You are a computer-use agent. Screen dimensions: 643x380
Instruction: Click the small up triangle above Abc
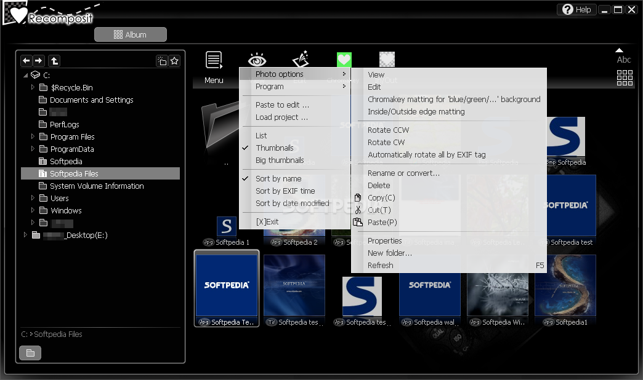pyautogui.click(x=619, y=50)
